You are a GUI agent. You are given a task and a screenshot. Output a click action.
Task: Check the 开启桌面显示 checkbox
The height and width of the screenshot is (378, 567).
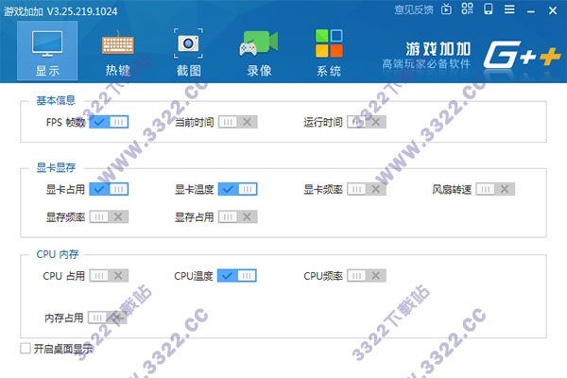pos(26,349)
